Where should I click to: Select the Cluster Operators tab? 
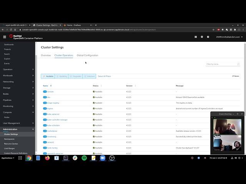click(64, 55)
